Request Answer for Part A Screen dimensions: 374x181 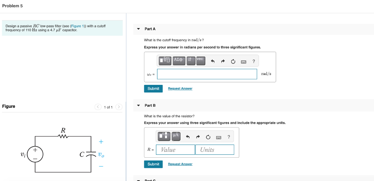point(180,88)
